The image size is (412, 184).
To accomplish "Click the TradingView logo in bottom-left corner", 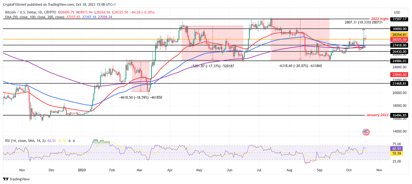I will (x=16, y=179).
